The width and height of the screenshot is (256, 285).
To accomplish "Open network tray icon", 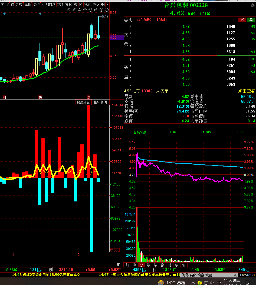I will pos(206,283).
